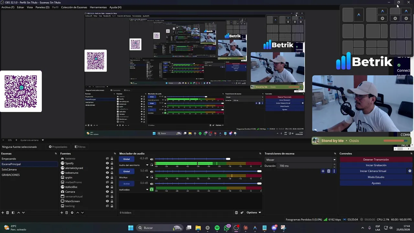The height and width of the screenshot is (233, 414).
Task: Mute the ttsKickBot speaker icon
Action: tap(151, 183)
